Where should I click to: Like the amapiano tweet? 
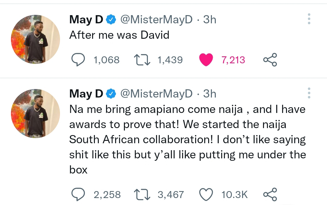[206, 194]
